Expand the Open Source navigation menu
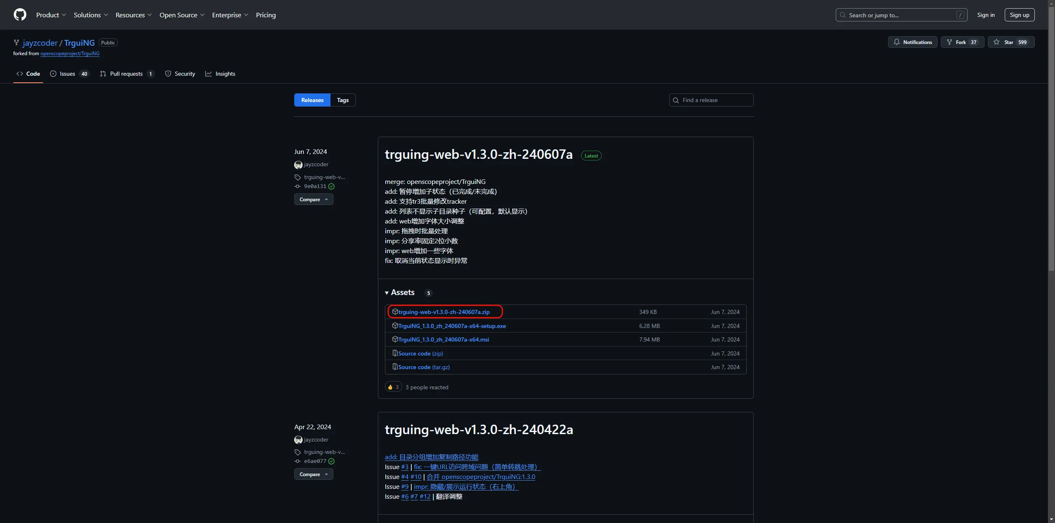Viewport: 1055px width, 523px height. coord(182,15)
